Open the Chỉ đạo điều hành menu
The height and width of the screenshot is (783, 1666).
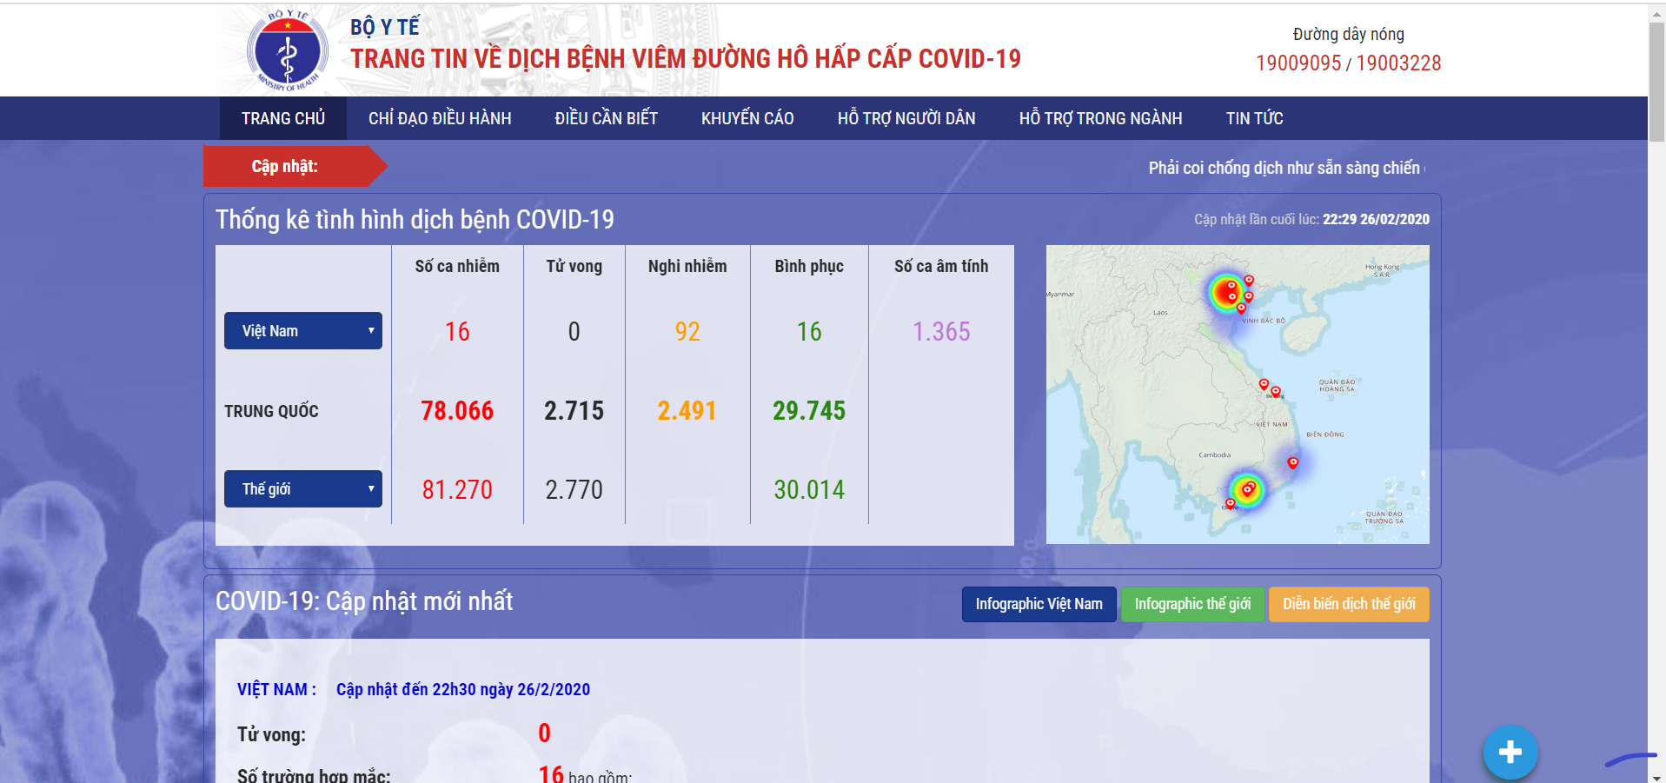coord(440,118)
